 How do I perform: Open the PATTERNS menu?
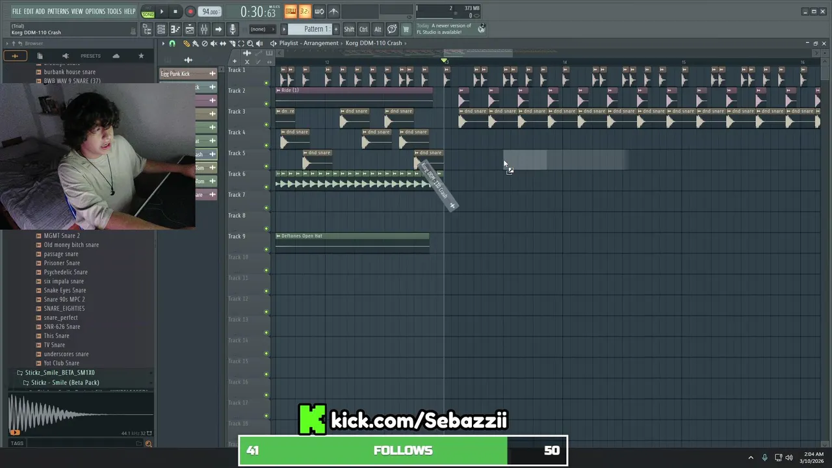click(58, 12)
